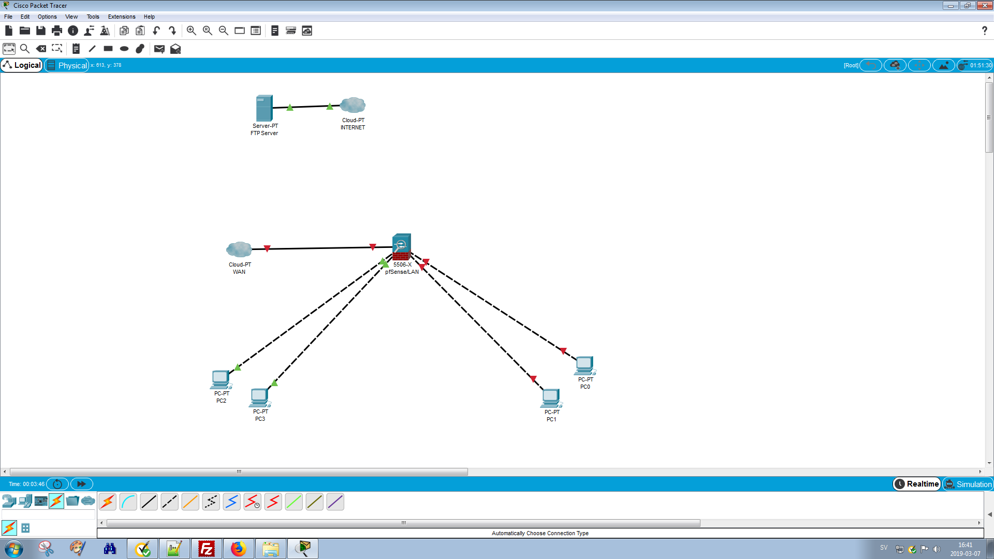The image size is (994, 559).
Task: Select Network Devices category
Action: (x=9, y=501)
